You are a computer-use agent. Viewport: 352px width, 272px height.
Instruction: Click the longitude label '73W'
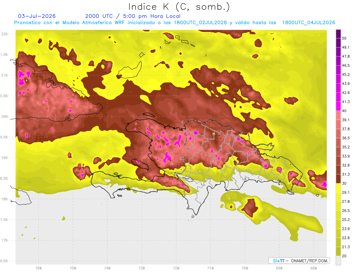tap(142, 268)
